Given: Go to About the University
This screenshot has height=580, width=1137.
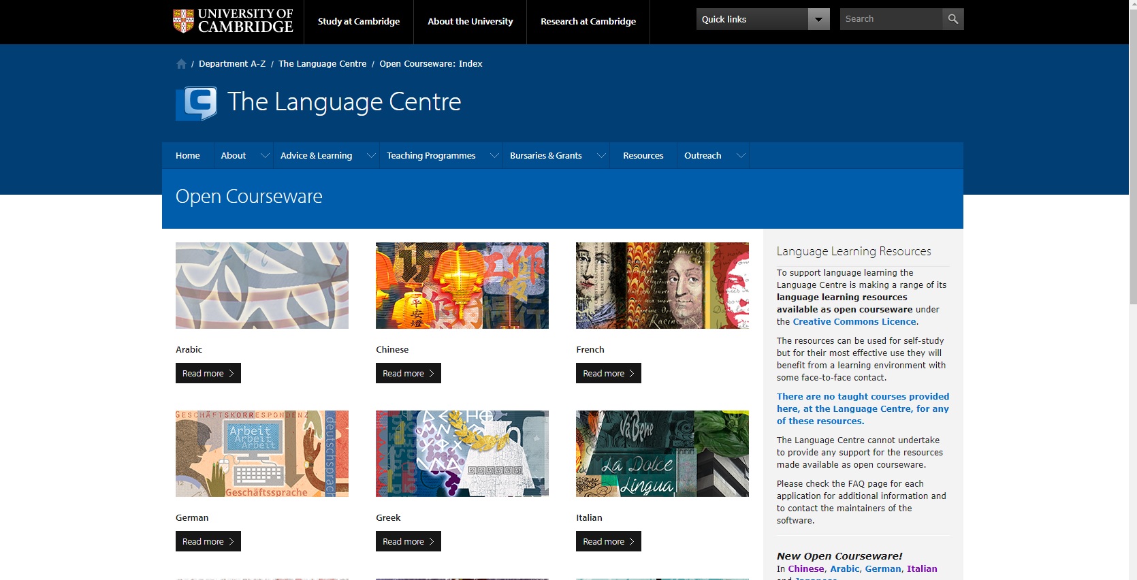Looking at the screenshot, I should (470, 22).
